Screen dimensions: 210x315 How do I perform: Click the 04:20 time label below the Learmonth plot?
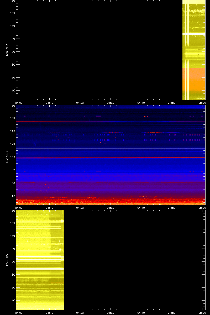(x=80, y=208)
